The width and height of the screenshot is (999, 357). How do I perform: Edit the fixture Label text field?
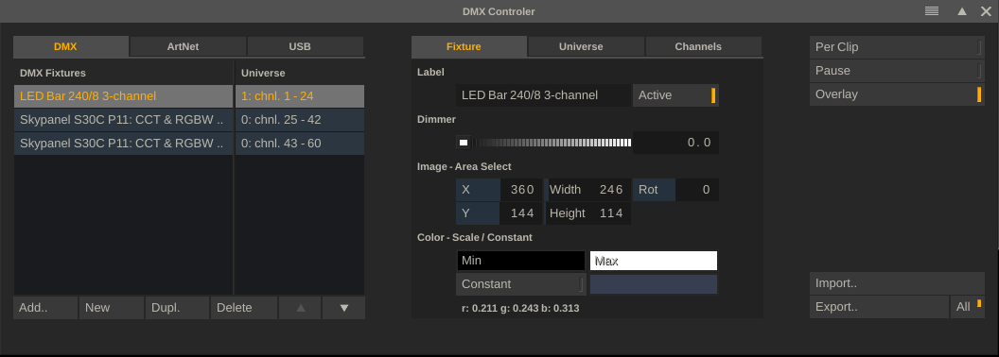pyautogui.click(x=543, y=95)
